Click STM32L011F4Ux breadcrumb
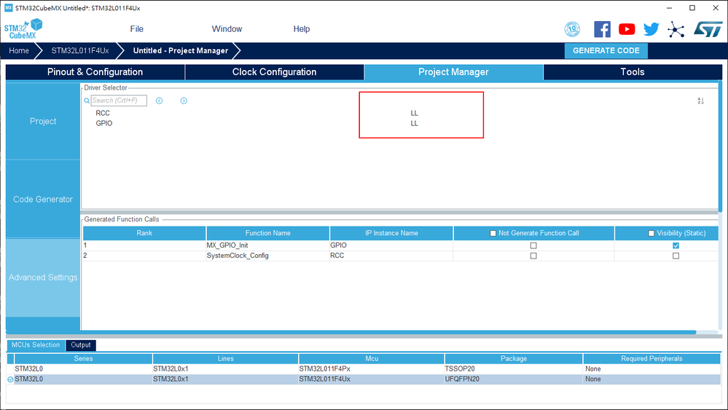 80,50
